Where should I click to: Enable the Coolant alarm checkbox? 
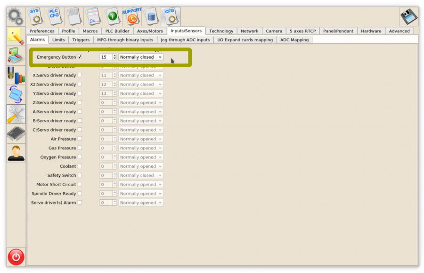tap(80, 166)
